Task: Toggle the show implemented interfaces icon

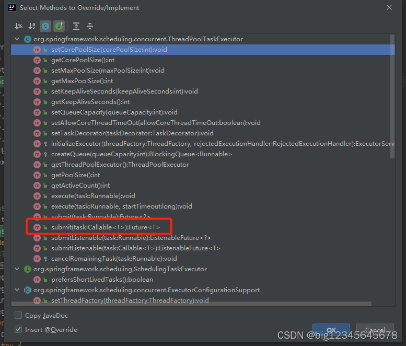Action: (x=59, y=26)
